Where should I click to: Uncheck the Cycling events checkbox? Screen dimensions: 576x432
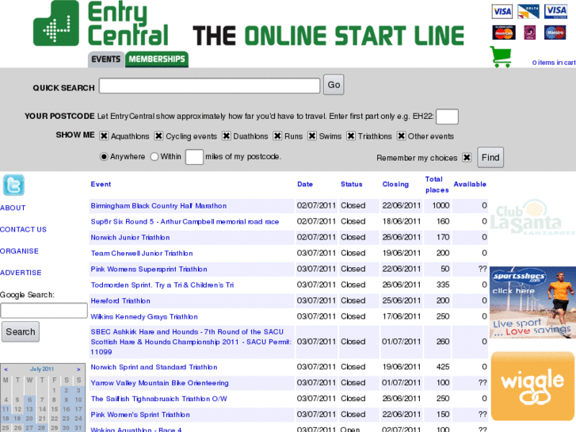[x=158, y=136]
